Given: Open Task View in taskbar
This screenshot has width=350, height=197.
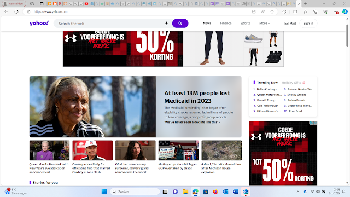Looking at the screenshot, I should 165,192.
